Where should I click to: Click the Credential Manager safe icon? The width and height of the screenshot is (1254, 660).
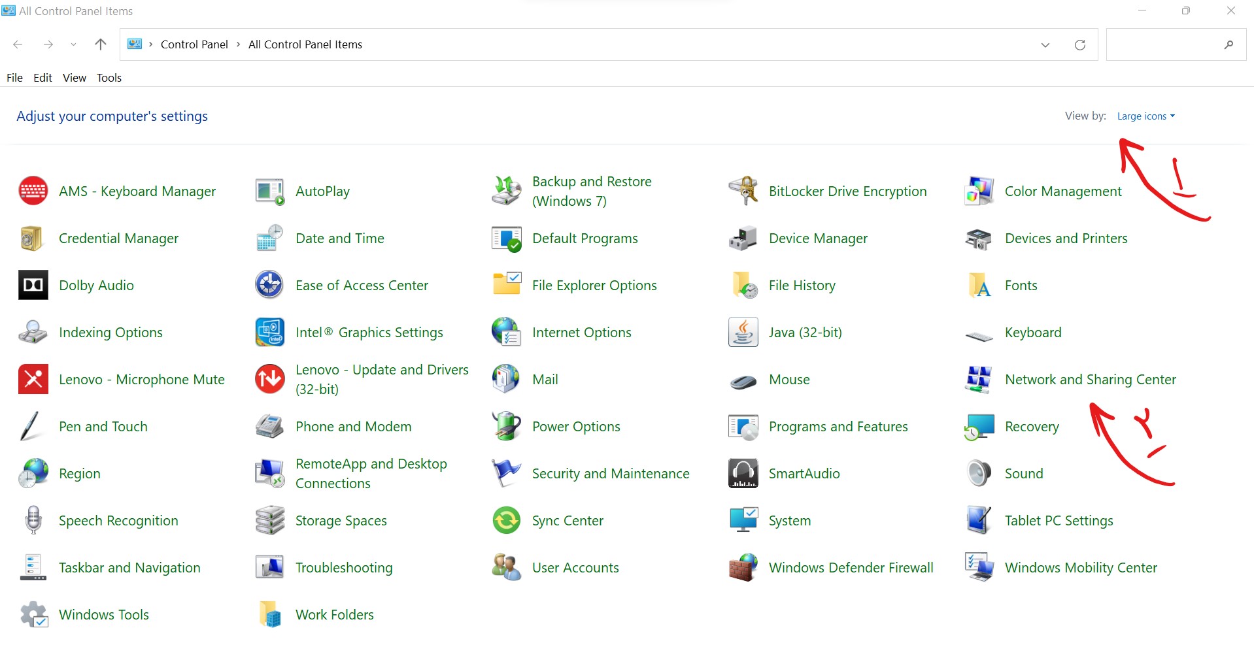tap(32, 238)
